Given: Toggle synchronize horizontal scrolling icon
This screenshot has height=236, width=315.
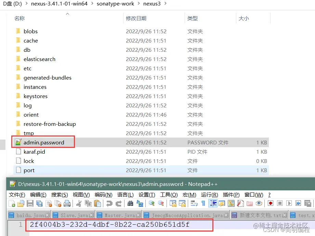Looking at the screenshot, I should (x=182, y=203).
